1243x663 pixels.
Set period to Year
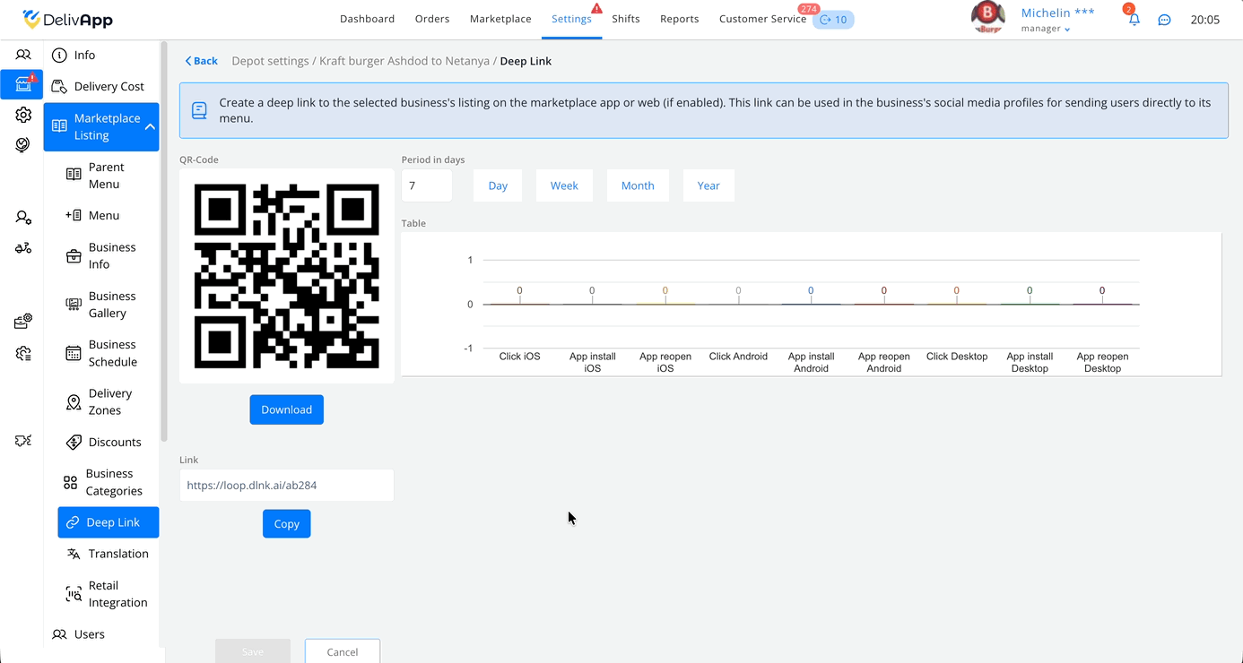708,185
